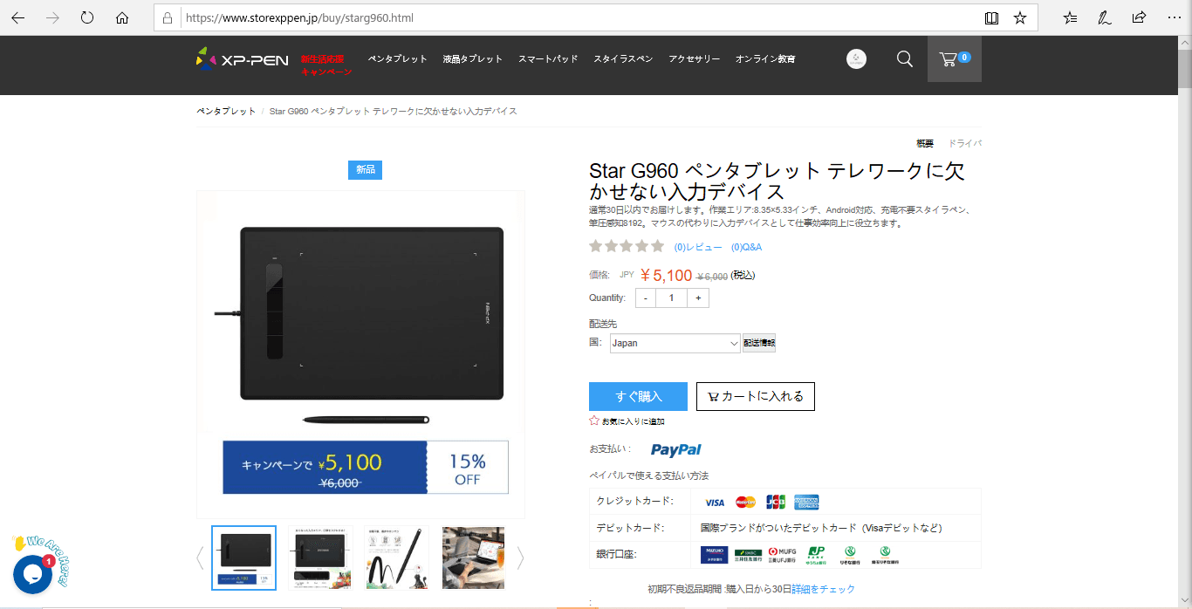Open favorites list icon
The image size is (1192, 609).
(1071, 17)
